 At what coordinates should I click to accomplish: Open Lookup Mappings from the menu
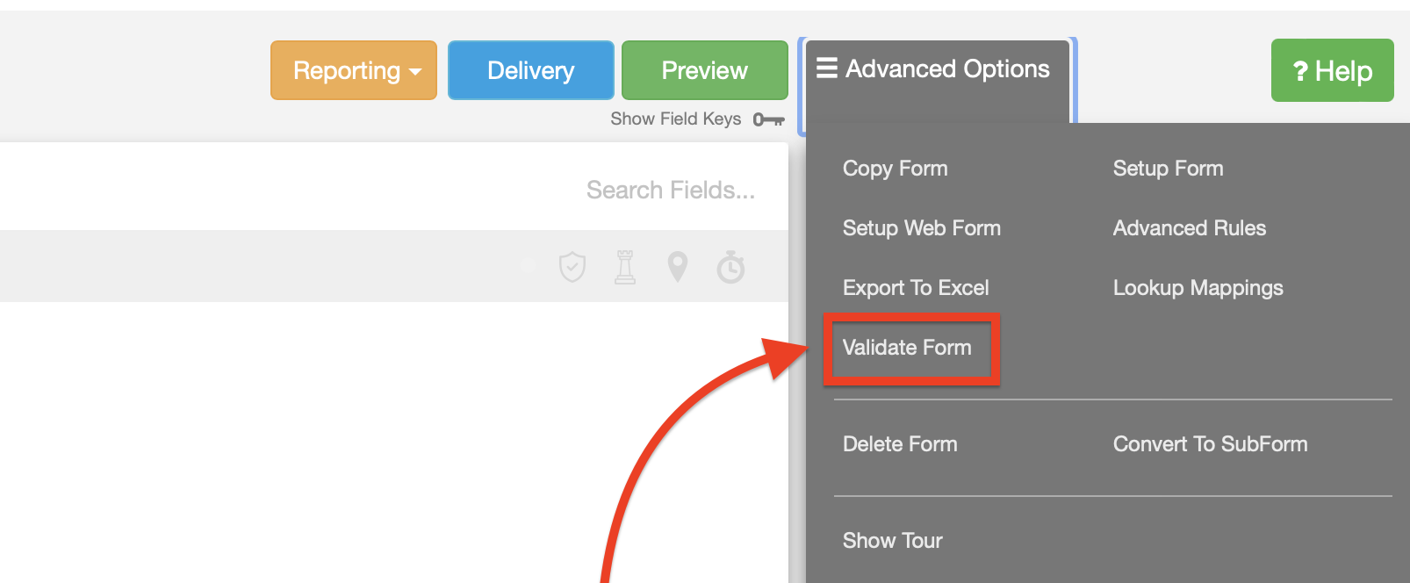click(1198, 288)
